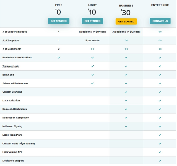Screen dimensions: 177x166
Task: Click the 'Template Links' feature label
Action: click(11, 66)
